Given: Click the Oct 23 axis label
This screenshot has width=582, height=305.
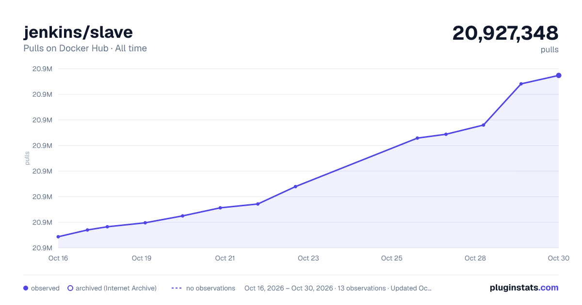Looking at the screenshot, I should (x=308, y=258).
